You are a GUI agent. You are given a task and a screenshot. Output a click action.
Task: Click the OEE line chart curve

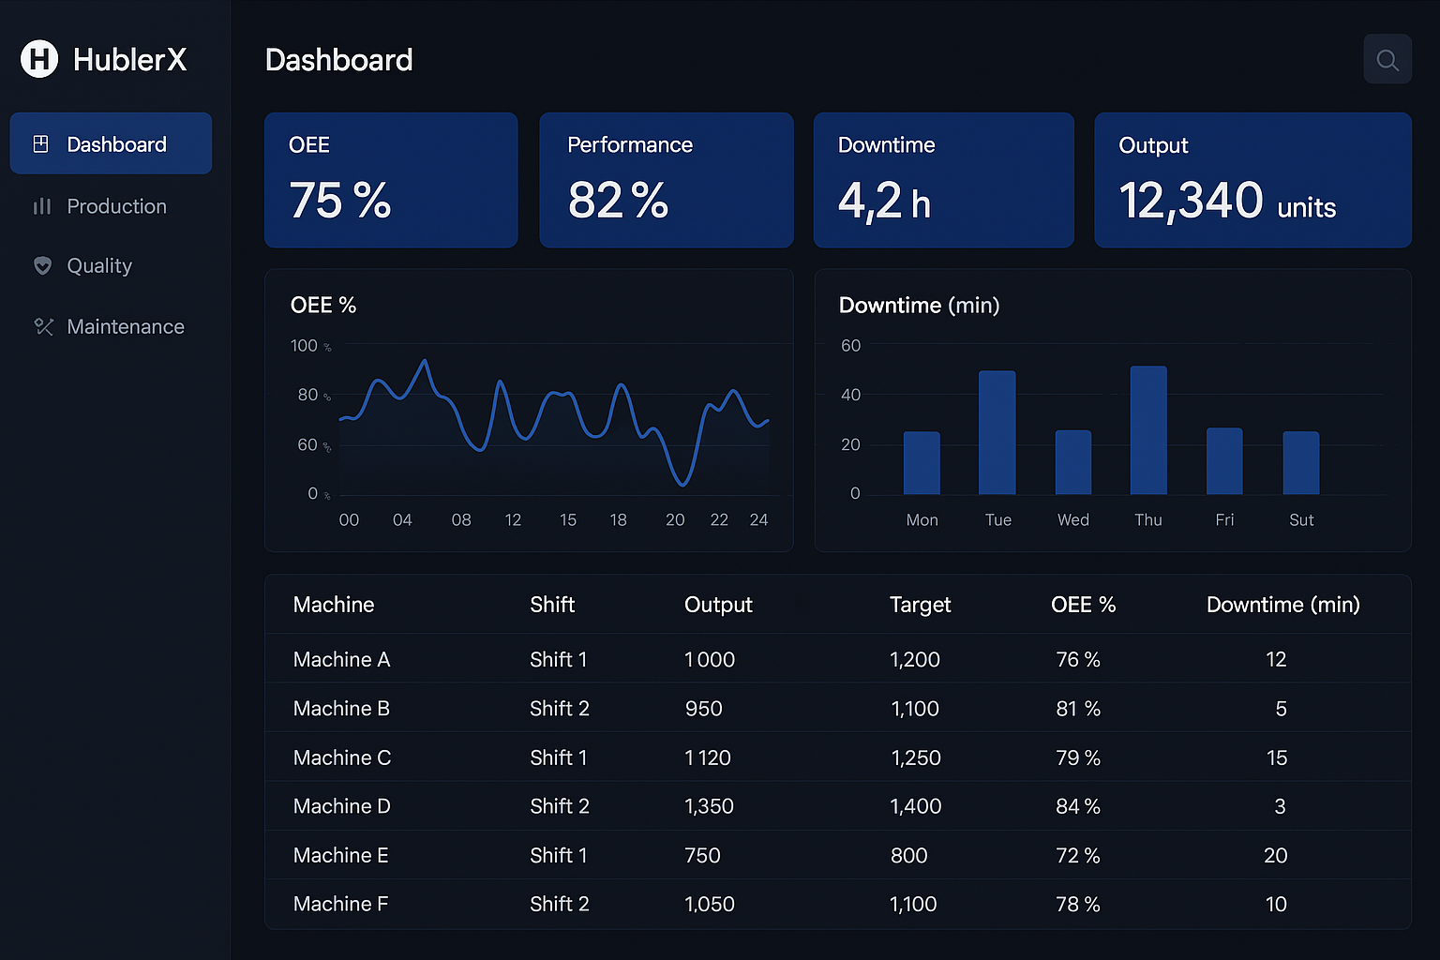pos(553,422)
